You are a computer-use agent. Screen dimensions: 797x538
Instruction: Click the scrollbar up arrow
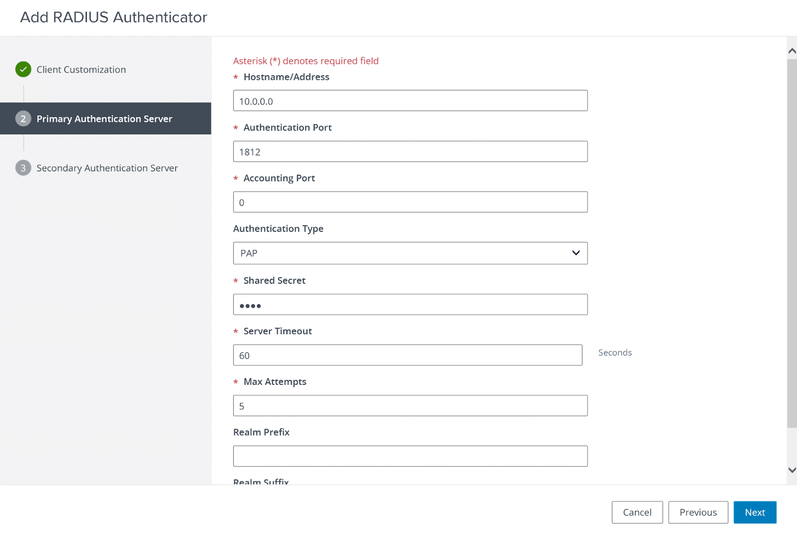792,51
